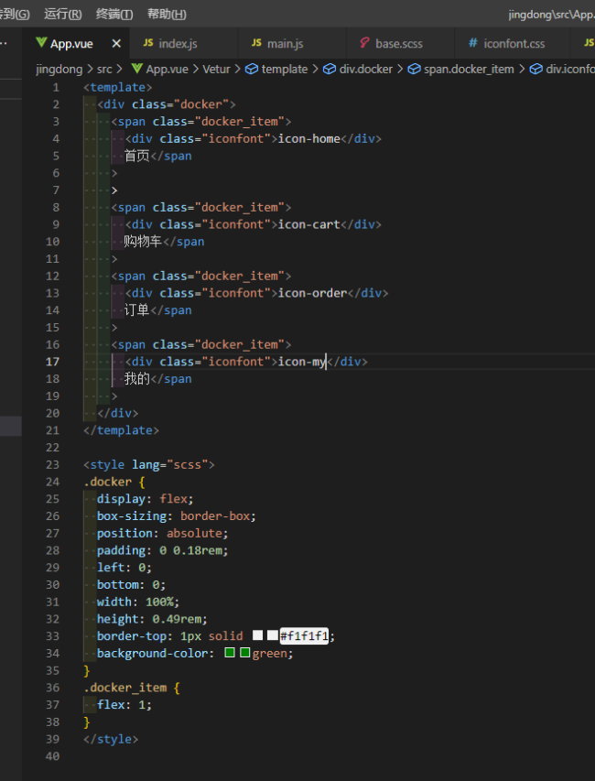Switch to the main.js tab
The image size is (595, 781).
[x=292, y=43]
